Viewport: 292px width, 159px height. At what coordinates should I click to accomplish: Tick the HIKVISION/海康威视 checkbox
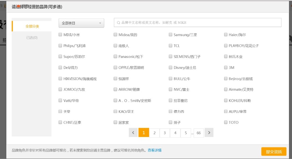pos(60,79)
